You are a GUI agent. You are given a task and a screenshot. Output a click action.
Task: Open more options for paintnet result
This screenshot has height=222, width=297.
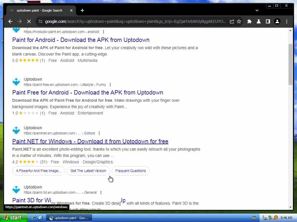99,133
